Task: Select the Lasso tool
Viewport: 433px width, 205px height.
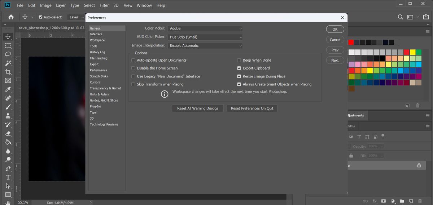Action: [x=8, y=54]
